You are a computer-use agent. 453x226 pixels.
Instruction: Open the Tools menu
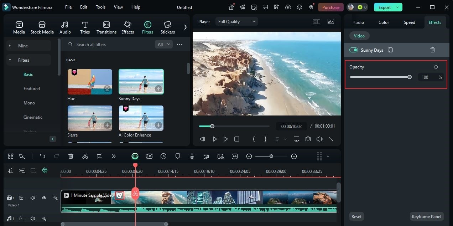(100, 7)
